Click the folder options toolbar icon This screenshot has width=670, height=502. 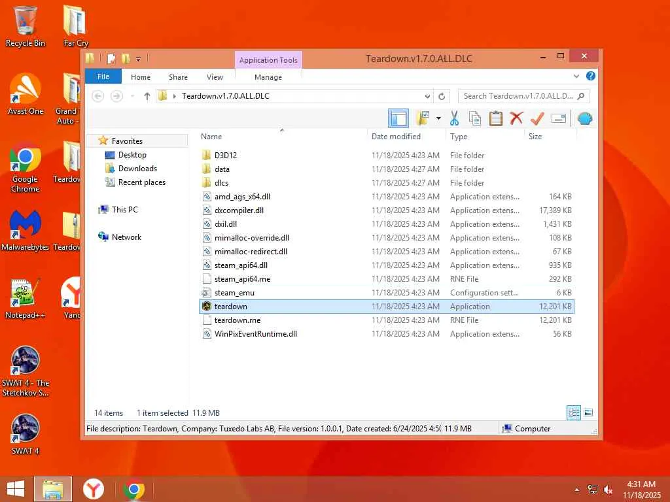tap(422, 118)
